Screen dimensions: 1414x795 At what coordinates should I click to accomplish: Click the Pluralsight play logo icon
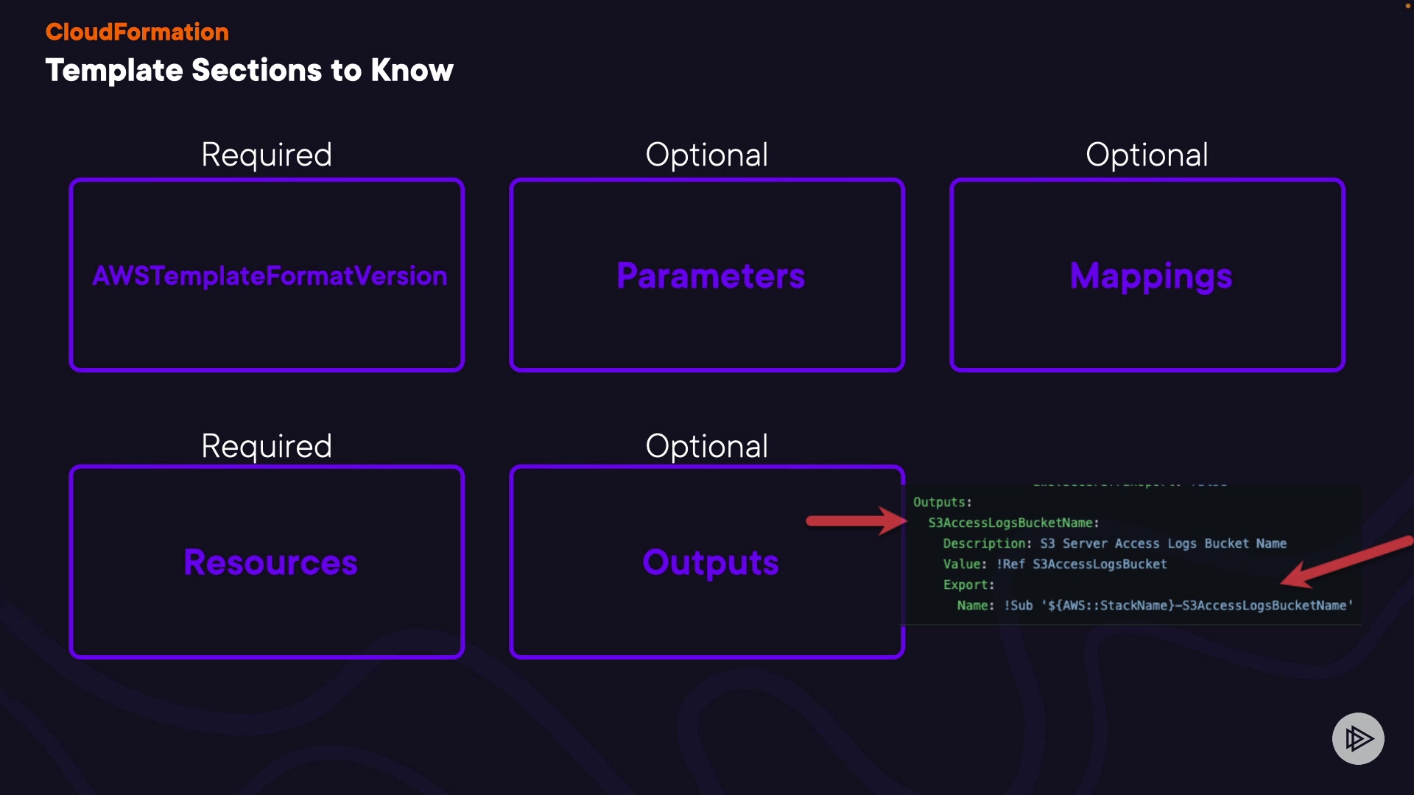click(x=1358, y=738)
